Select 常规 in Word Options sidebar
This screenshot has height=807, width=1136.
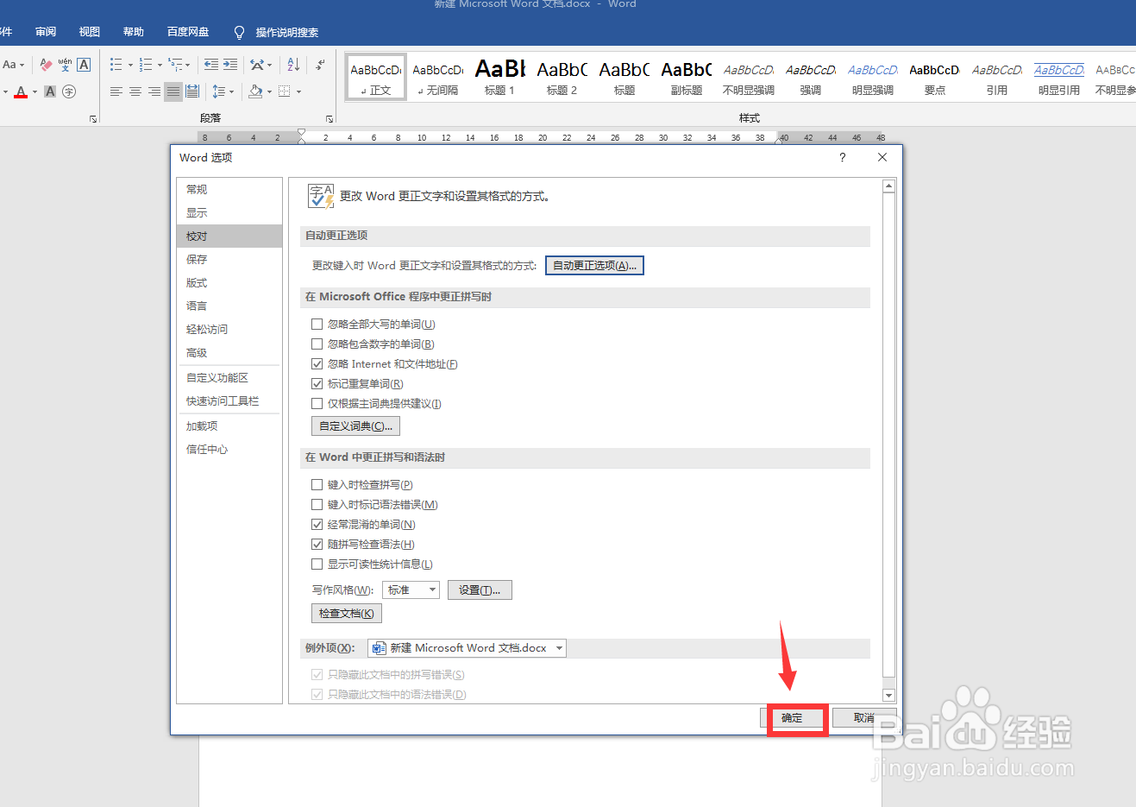[229, 189]
